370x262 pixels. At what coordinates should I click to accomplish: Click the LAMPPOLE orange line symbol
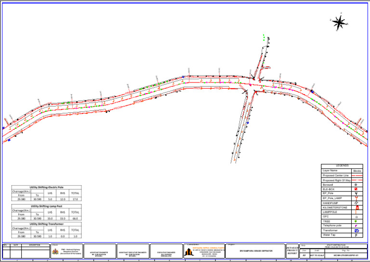click(356, 212)
